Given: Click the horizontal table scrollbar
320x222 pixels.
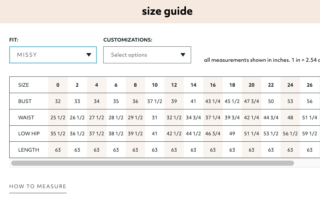Looking at the screenshot, I should [x=152, y=163].
